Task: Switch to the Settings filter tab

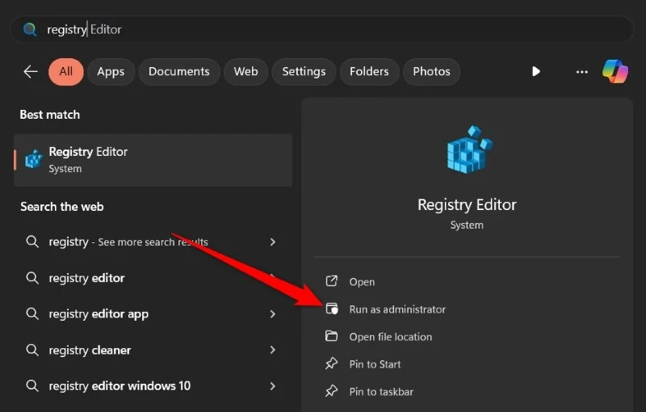Action: pos(304,72)
